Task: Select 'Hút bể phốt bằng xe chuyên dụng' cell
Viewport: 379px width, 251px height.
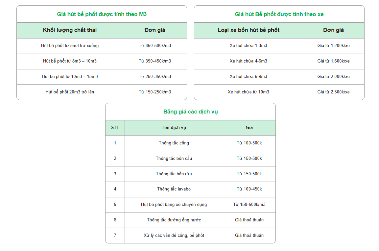Action: (x=174, y=205)
